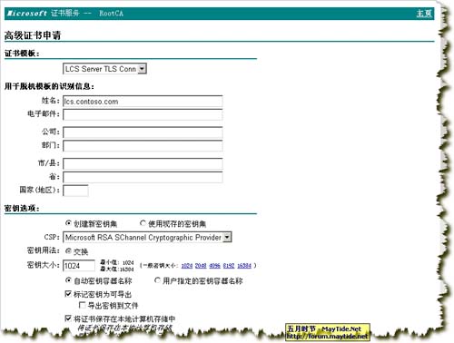Toggle 将证书保存在本地计算机存储中 checkbox
This screenshot has height=343, width=454.
(68, 318)
